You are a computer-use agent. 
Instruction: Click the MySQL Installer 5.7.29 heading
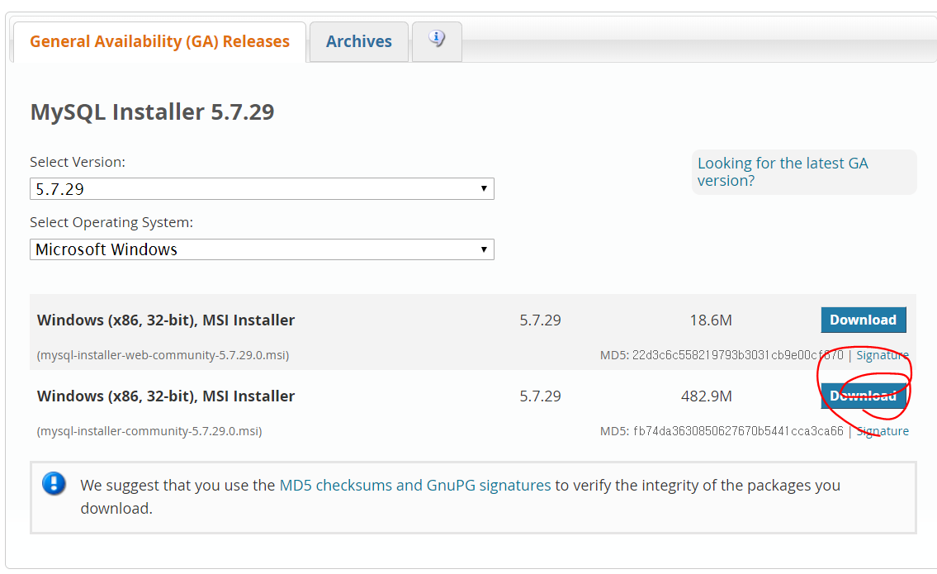153,111
